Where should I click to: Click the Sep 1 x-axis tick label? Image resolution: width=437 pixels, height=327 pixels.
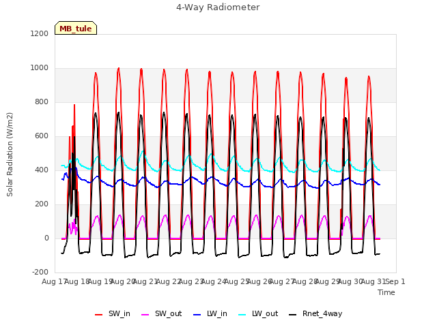395,281
